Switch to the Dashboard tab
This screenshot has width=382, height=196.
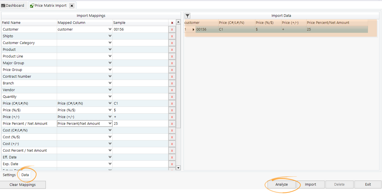13,5
